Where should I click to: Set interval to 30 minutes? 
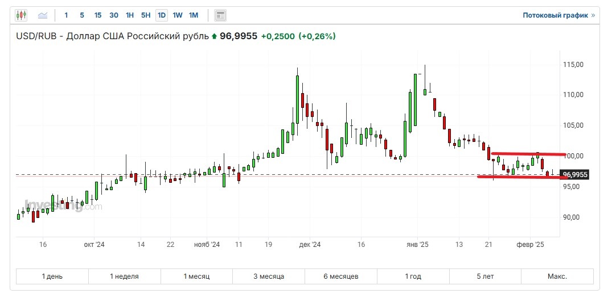pyautogui.click(x=114, y=15)
